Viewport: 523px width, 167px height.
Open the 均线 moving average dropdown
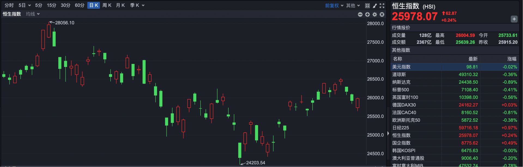point(33,14)
